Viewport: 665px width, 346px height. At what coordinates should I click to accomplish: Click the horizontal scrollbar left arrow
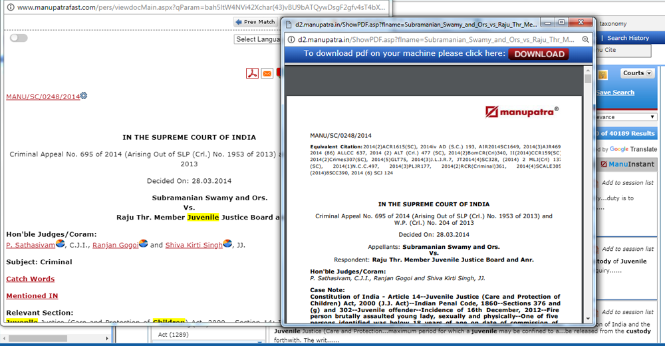4,339
